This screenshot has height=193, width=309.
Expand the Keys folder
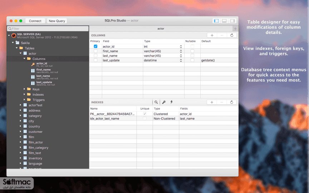coord(24,89)
